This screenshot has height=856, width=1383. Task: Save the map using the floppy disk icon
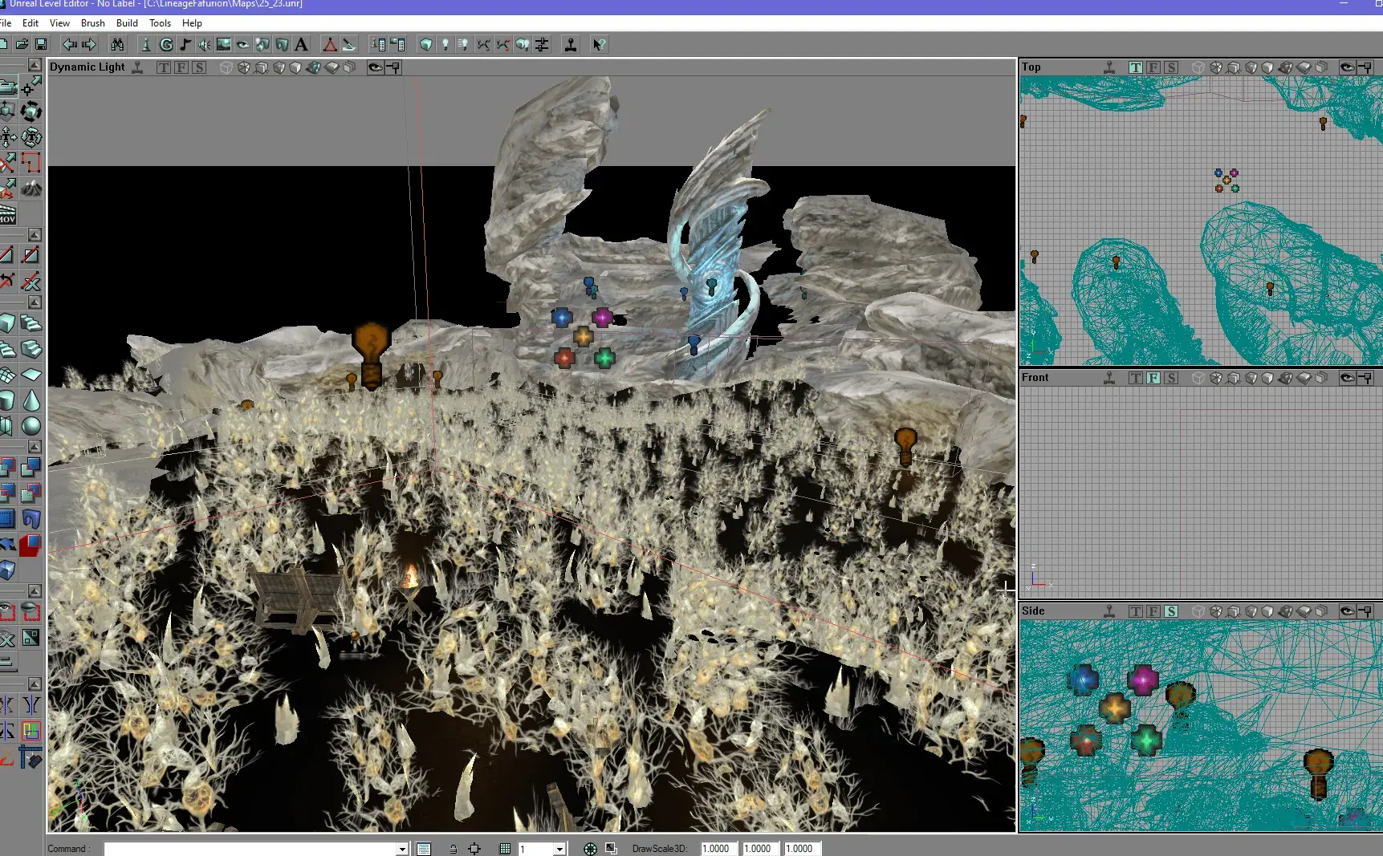pyautogui.click(x=41, y=44)
